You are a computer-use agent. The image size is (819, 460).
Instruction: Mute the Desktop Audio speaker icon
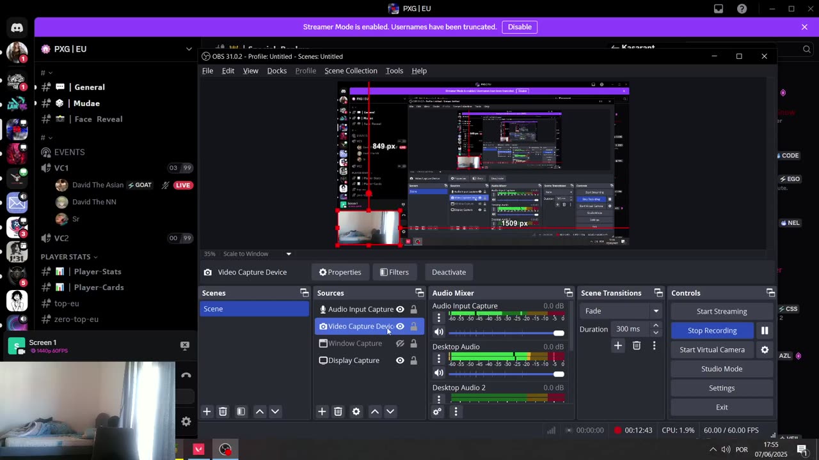pos(439,372)
